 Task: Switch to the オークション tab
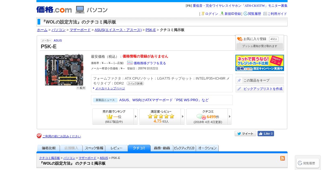(207, 148)
